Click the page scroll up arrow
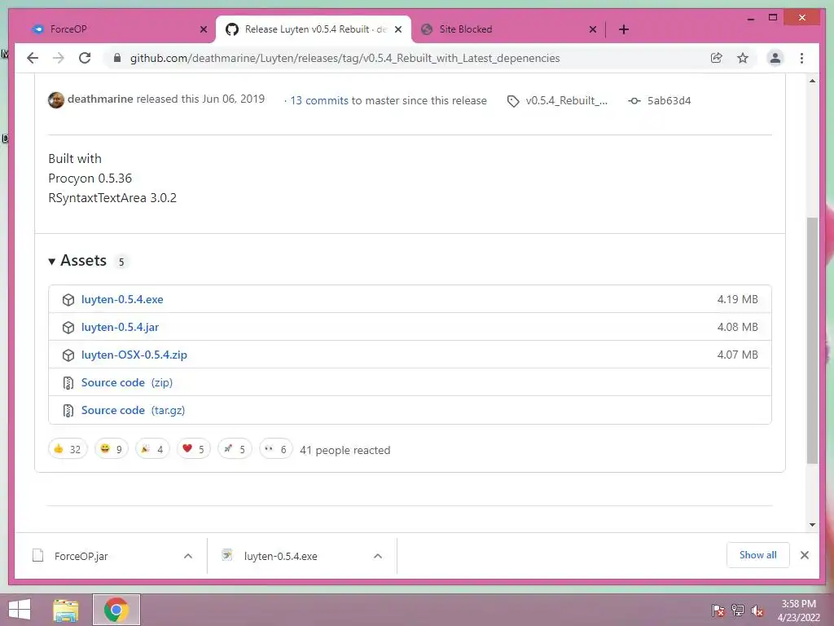This screenshot has width=834, height=626. pos(812,81)
